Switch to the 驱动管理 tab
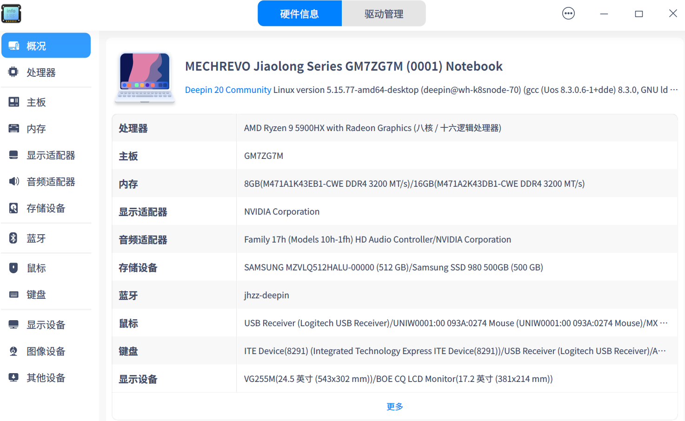The height and width of the screenshot is (421, 685). tap(384, 13)
